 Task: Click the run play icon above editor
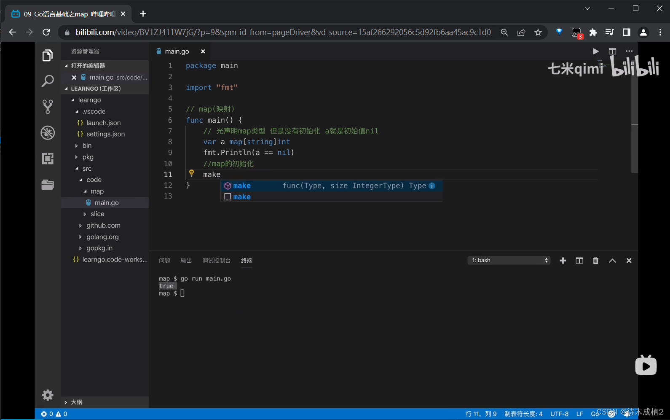click(595, 51)
